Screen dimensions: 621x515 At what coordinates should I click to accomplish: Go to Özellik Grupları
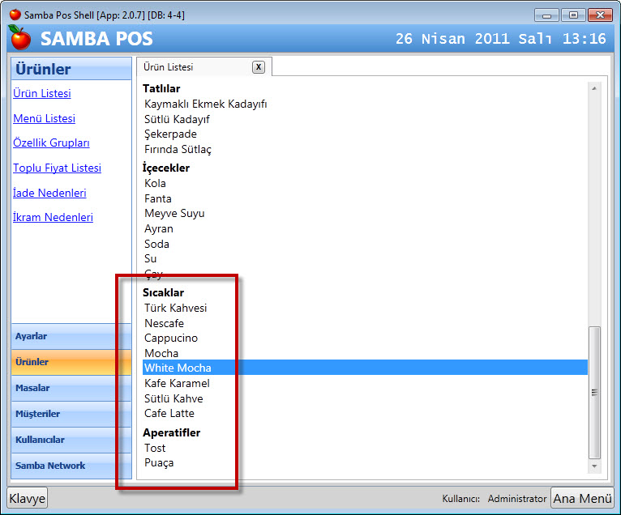[x=51, y=143]
